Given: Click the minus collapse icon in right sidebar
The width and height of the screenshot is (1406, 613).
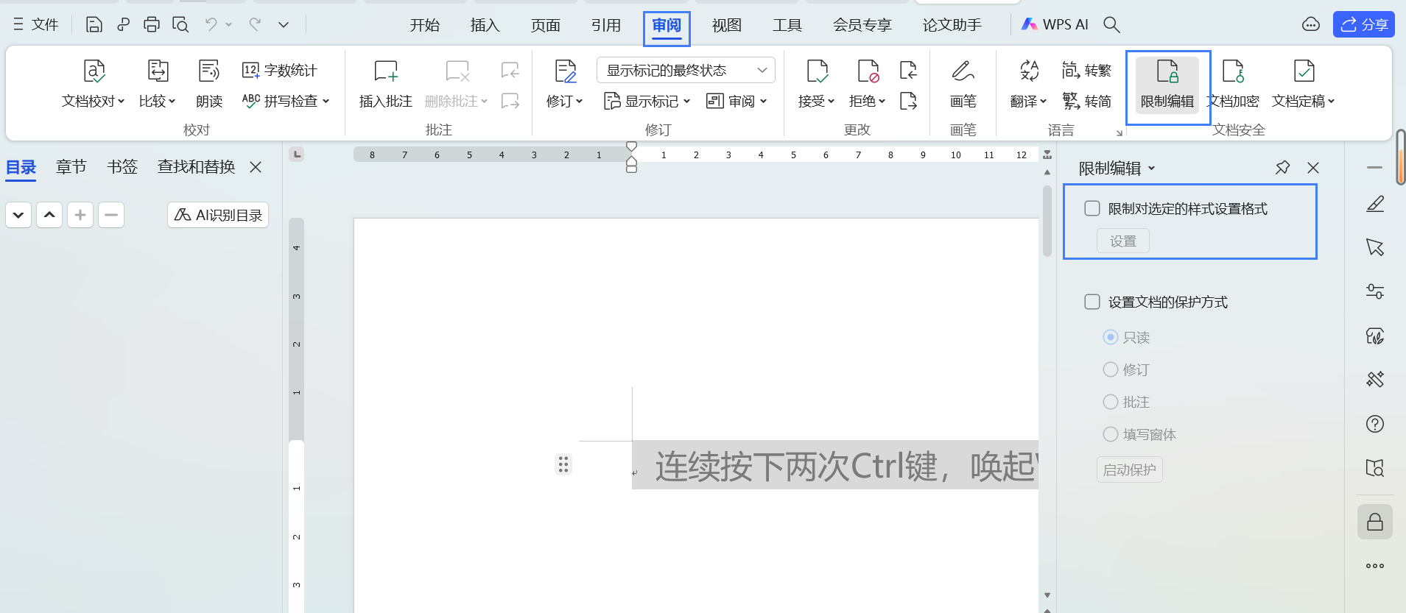Looking at the screenshot, I should point(1374,168).
